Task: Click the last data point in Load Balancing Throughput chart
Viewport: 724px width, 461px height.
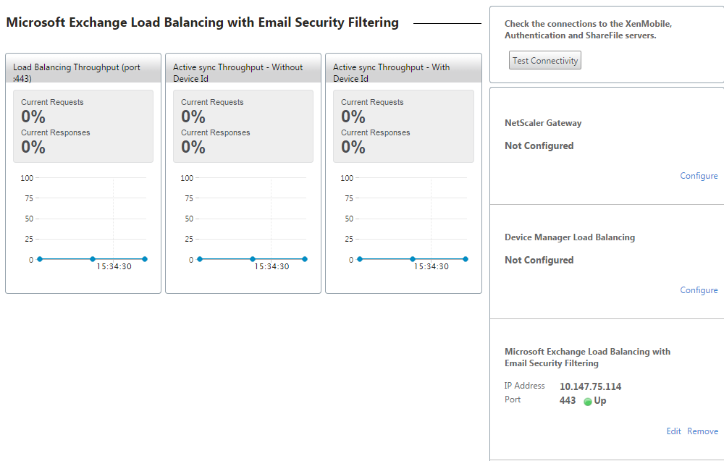Action: coord(145,258)
